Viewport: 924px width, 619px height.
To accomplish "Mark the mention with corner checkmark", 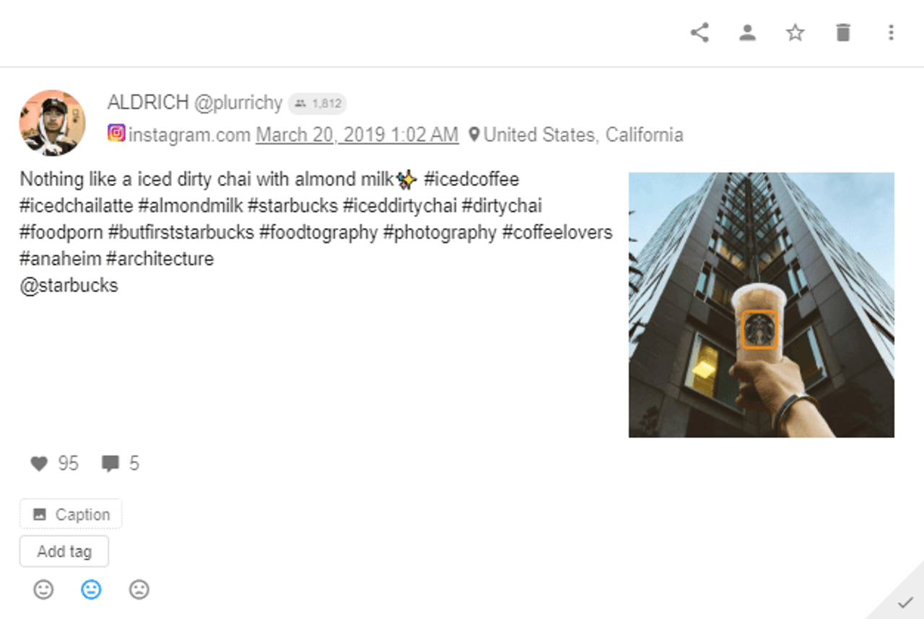I will (x=904, y=602).
